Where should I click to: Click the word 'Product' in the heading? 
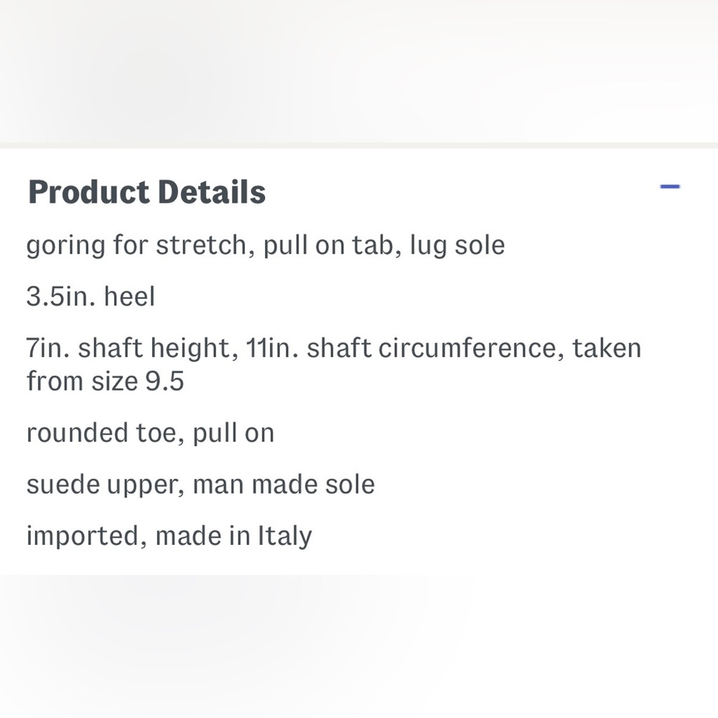click(x=88, y=192)
